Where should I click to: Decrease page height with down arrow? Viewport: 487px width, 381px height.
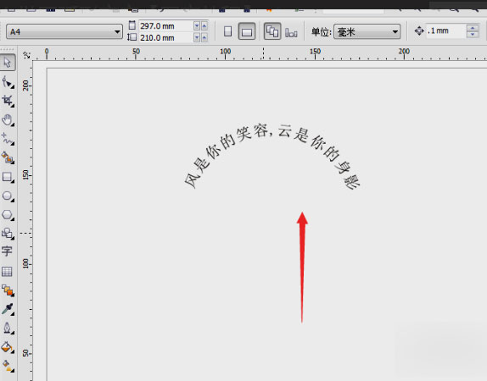[x=197, y=38]
